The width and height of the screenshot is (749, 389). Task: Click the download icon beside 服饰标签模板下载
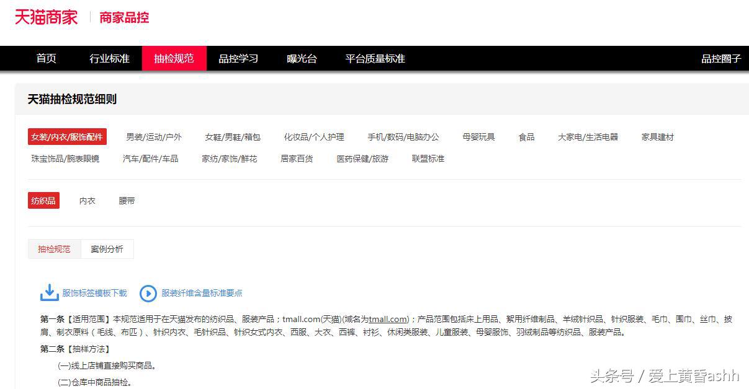coord(49,292)
